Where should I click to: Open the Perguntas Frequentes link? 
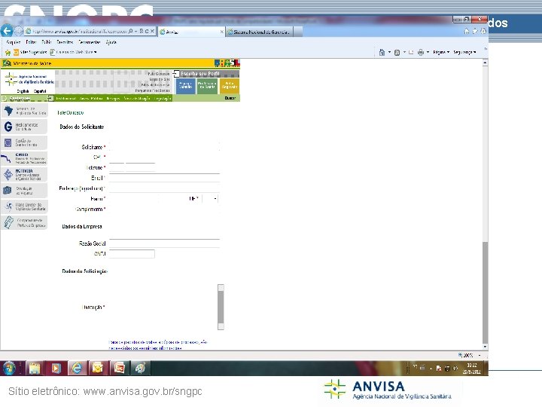[x=152, y=90]
